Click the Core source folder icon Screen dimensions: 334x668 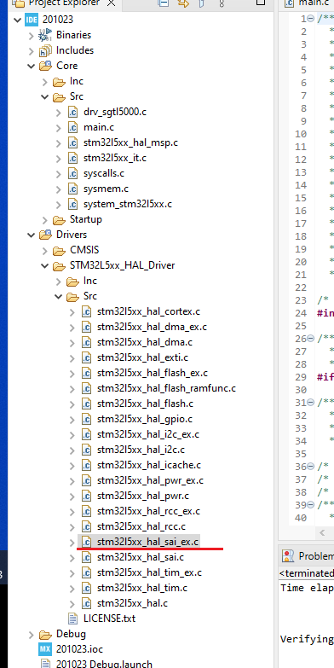tap(45, 66)
